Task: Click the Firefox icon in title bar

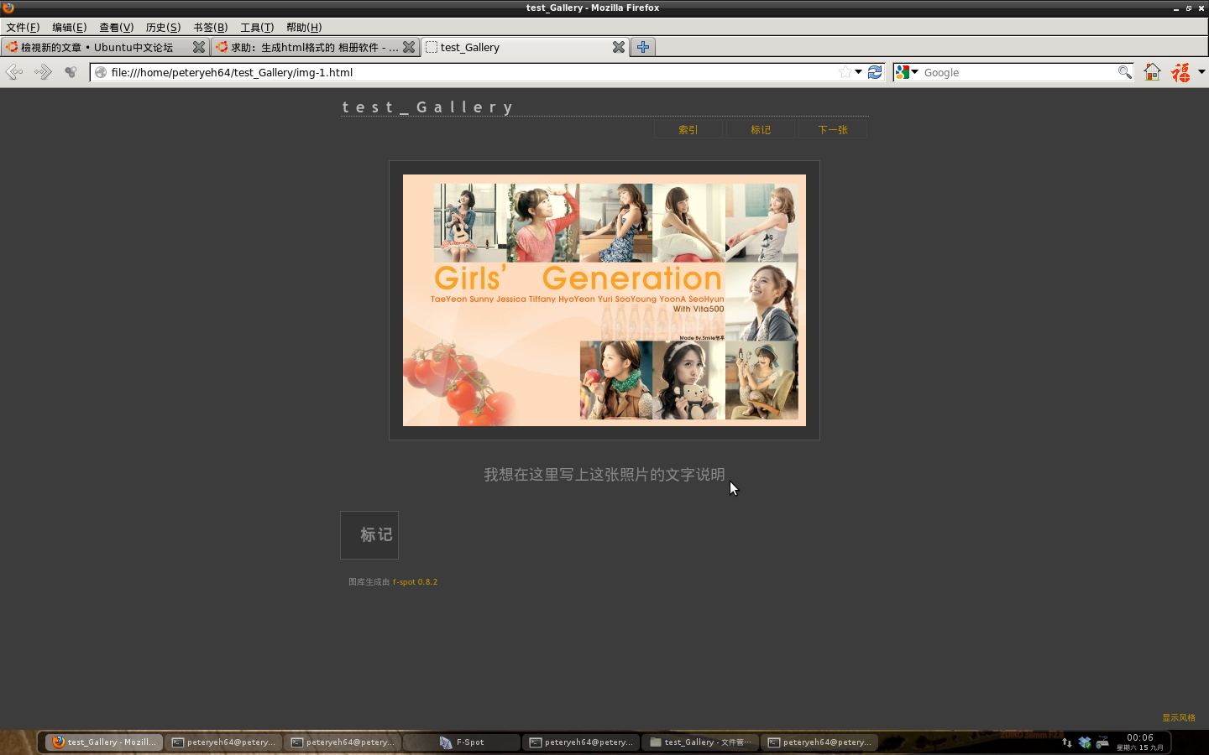Action: (8, 8)
